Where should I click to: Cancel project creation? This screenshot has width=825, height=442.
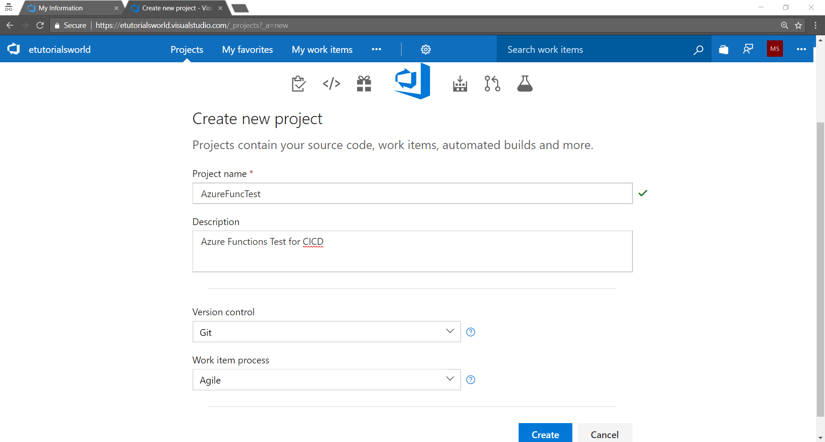605,433
